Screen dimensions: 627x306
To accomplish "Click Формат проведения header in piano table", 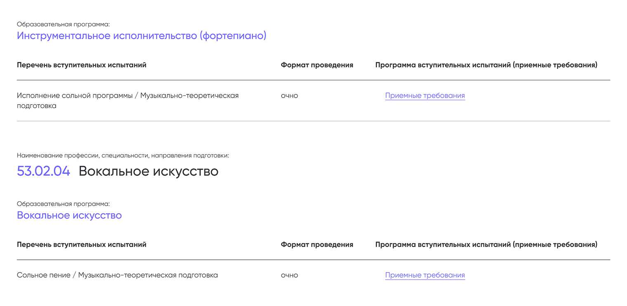I will tap(317, 65).
